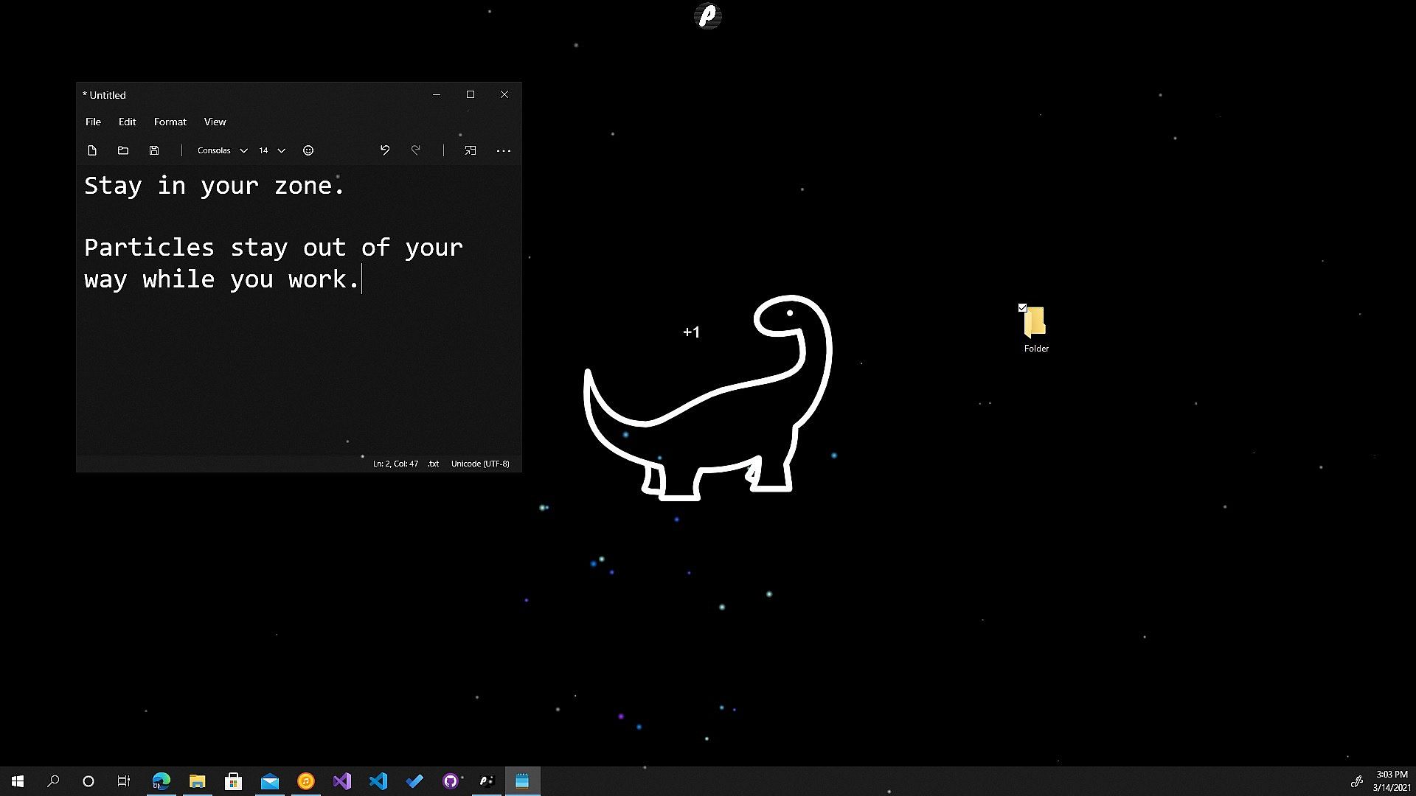This screenshot has height=796, width=1416.
Task: Open the Format menu
Action: 170,122
